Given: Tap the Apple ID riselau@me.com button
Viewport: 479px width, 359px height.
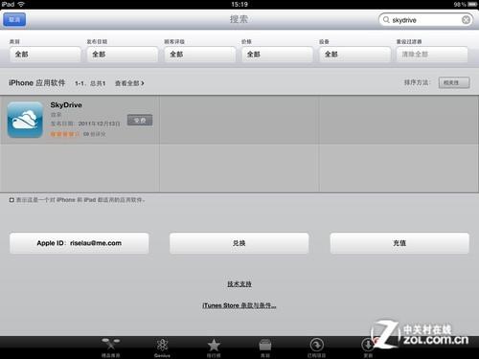Looking at the screenshot, I should (x=80, y=243).
